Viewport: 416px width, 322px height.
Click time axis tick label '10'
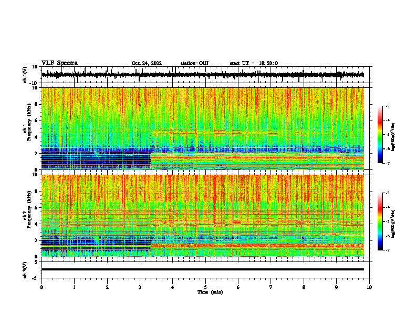click(x=369, y=287)
